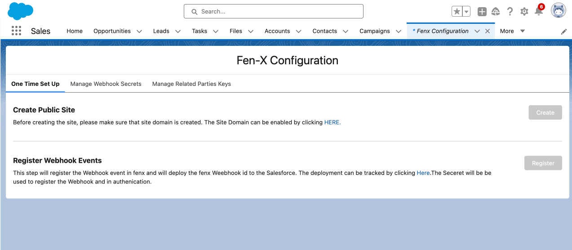This screenshot has height=250, width=572.
Task: Open the Favorites list dropdown arrow
Action: pos(466,12)
